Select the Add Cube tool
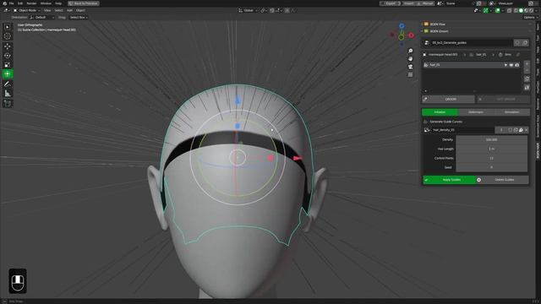The height and width of the screenshot is (304, 541). (8, 103)
